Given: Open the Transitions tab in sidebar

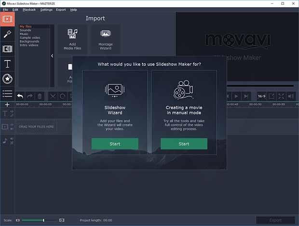Looking at the screenshot, I should (x=7, y=49).
